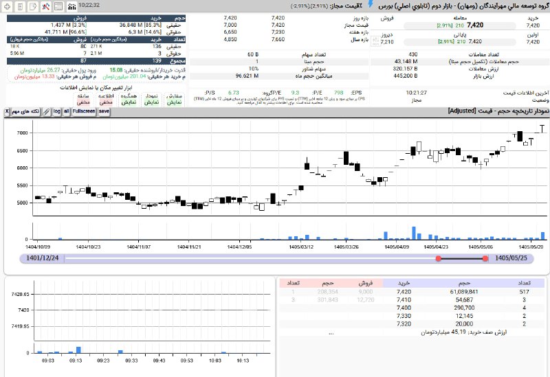Click the P/S value 6.73
The width and height of the screenshot is (550, 377).
coord(233,93)
